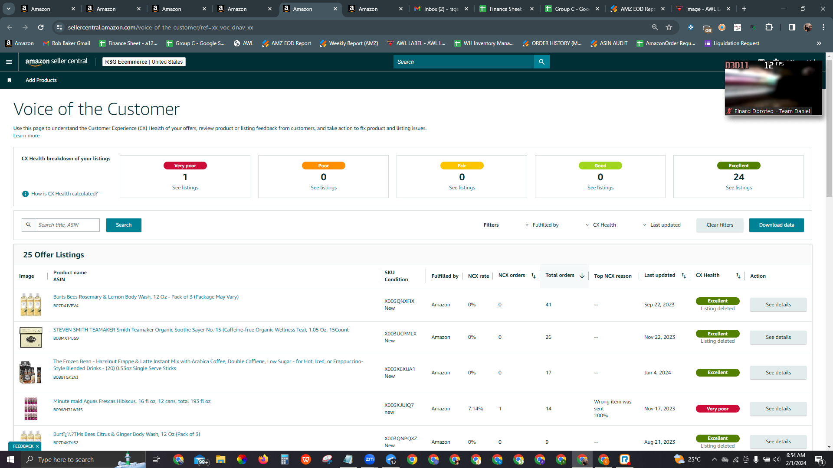See listings under Very poor
This screenshot has width=833, height=468.
click(185, 188)
